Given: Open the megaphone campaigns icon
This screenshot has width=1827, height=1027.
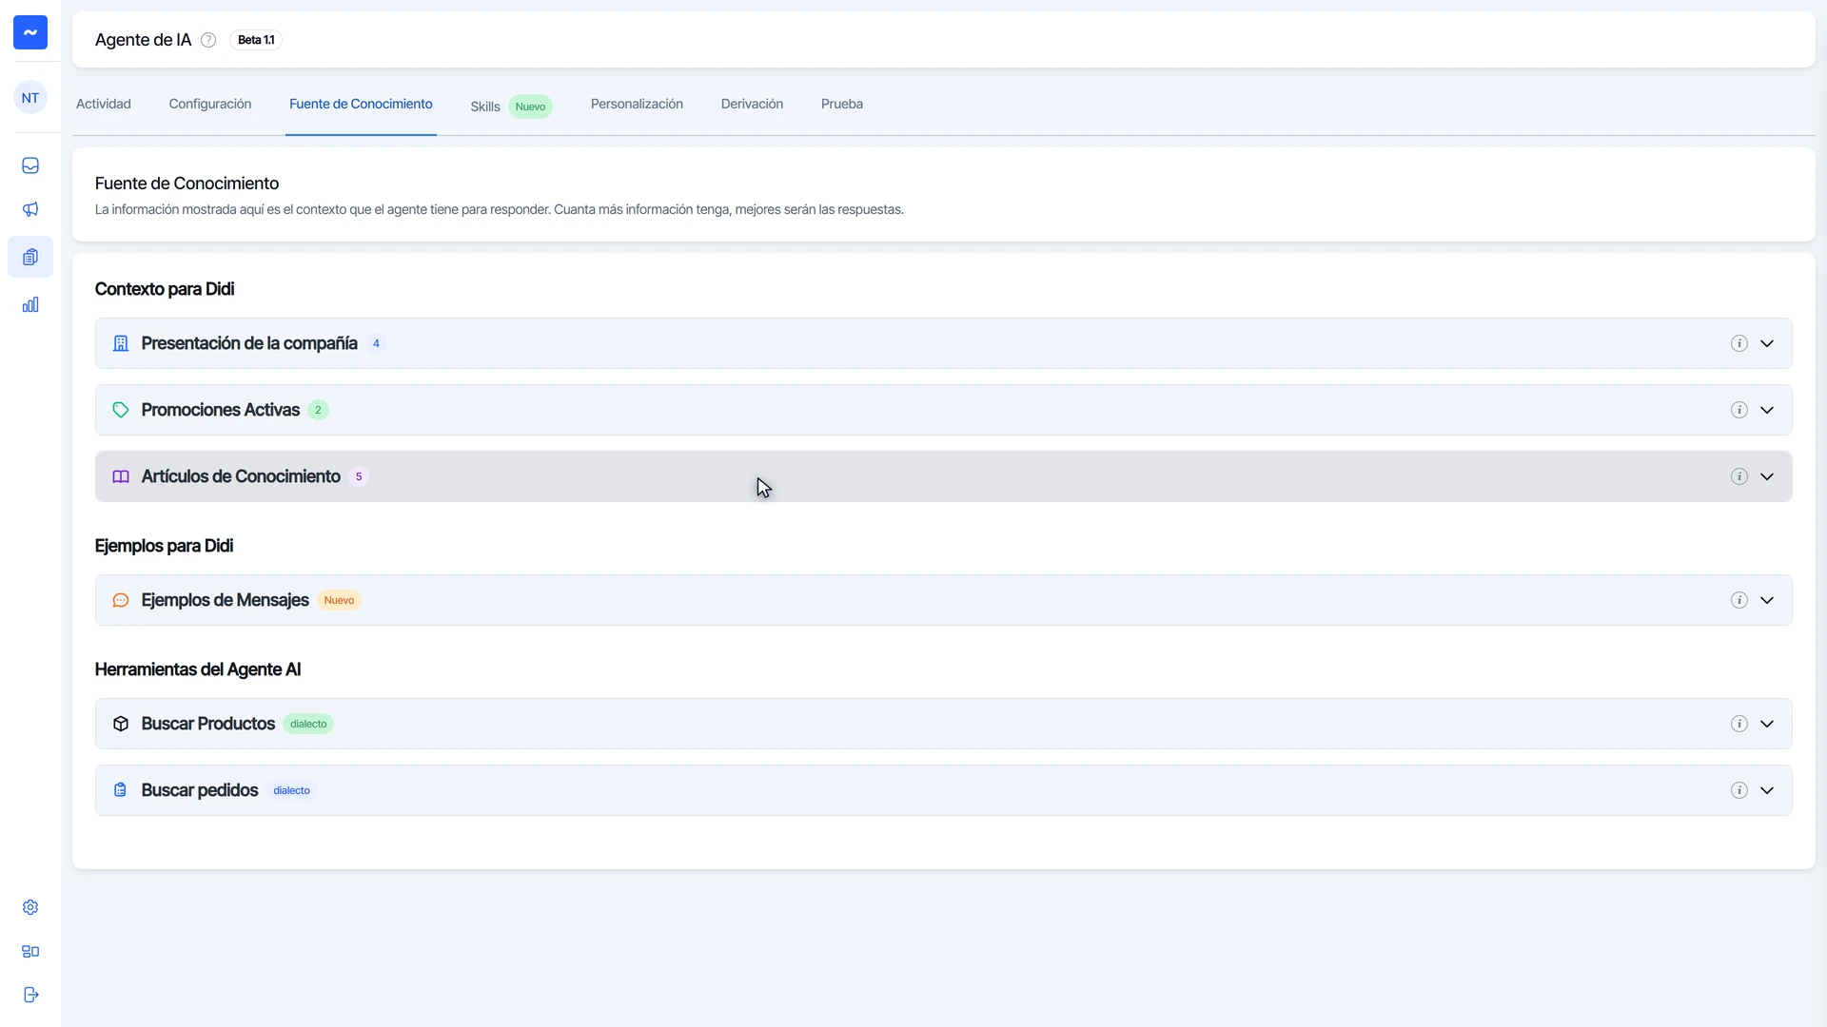Looking at the screenshot, I should pos(30,209).
